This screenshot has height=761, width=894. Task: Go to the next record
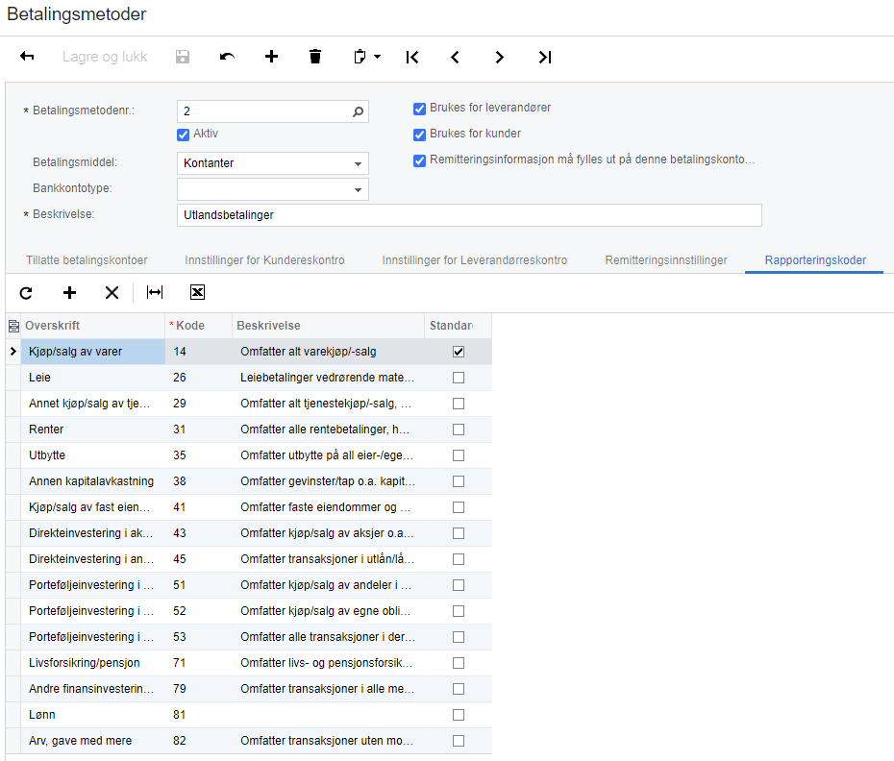point(500,57)
